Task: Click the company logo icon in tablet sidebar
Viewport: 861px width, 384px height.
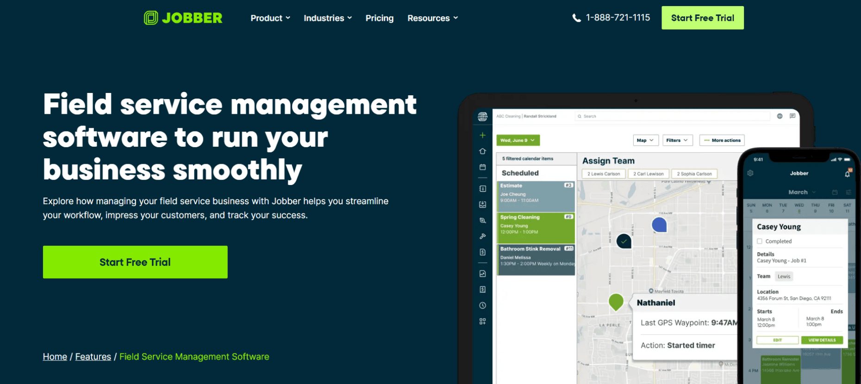Action: [482, 117]
